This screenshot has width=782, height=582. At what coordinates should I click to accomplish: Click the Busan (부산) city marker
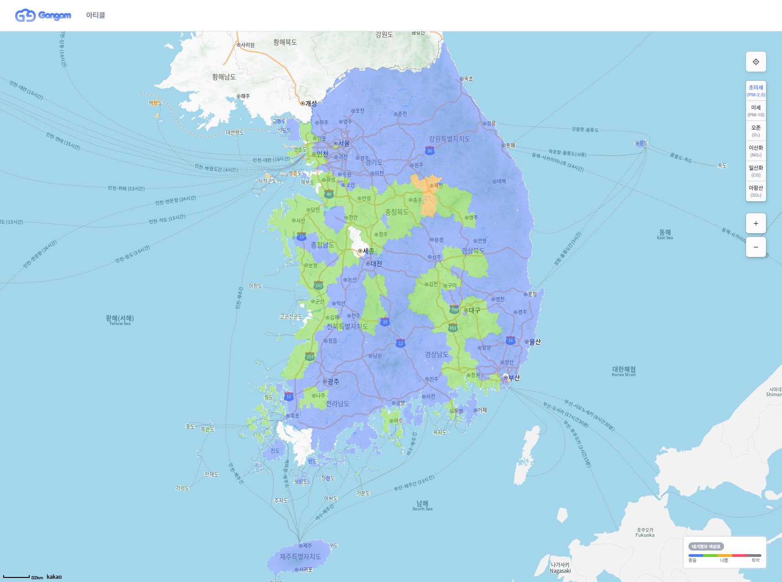pos(506,377)
